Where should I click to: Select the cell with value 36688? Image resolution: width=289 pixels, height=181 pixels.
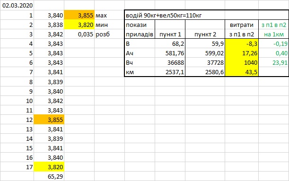point(170,62)
